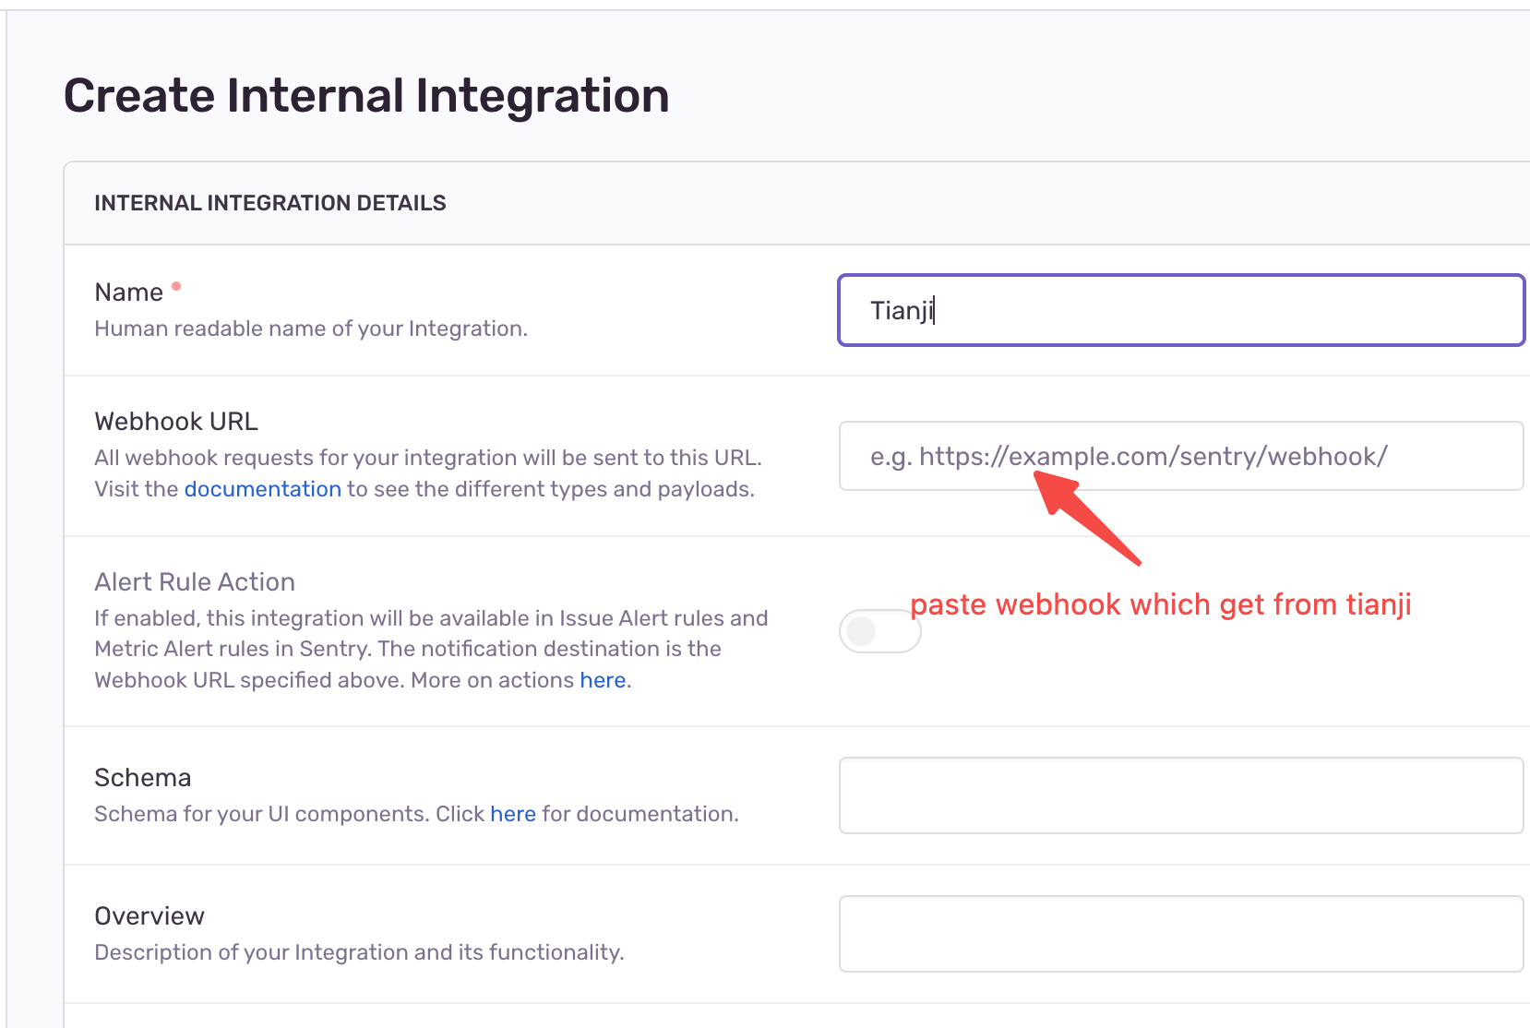Click inside the Overview text area
Screen dimensions: 1530x1028
1180,934
